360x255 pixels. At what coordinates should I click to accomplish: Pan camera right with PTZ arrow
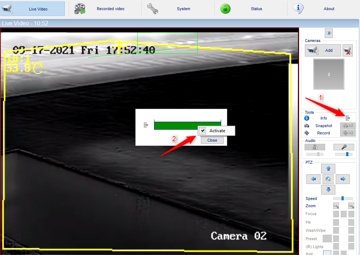[x=343, y=179]
